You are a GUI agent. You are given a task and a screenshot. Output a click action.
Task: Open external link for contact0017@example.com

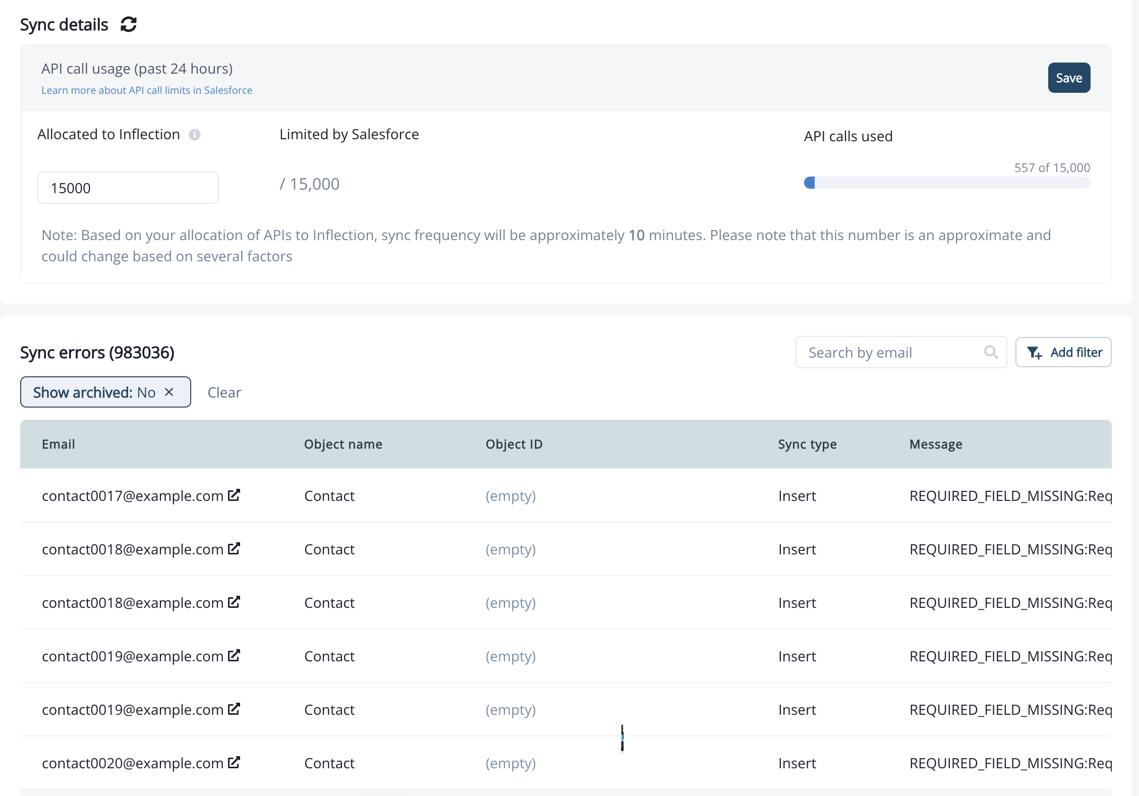pyautogui.click(x=234, y=495)
